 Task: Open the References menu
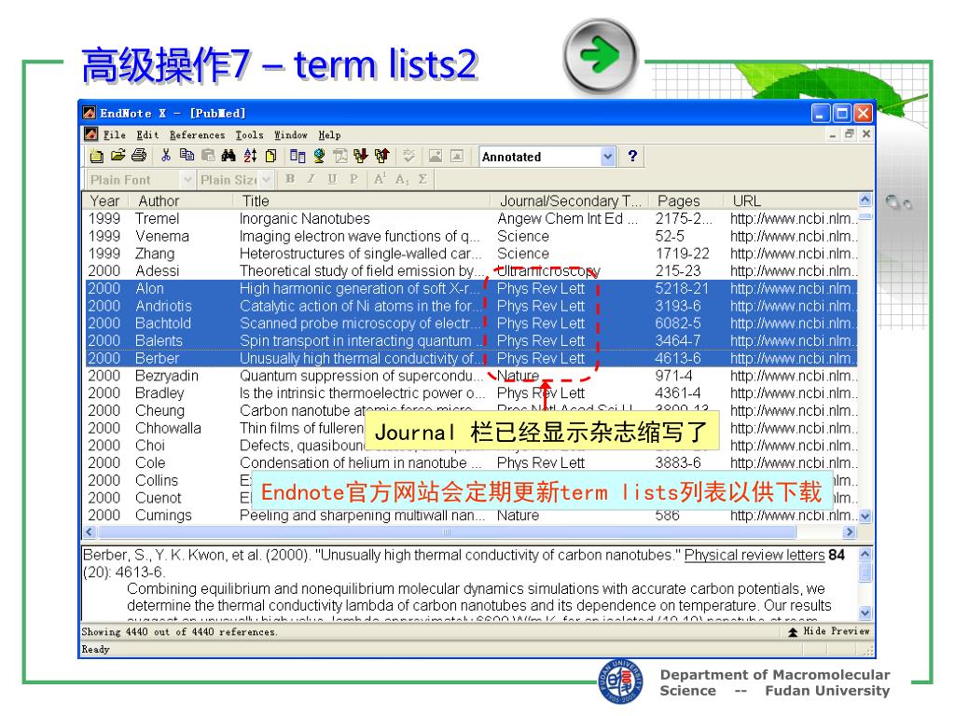tap(197, 135)
